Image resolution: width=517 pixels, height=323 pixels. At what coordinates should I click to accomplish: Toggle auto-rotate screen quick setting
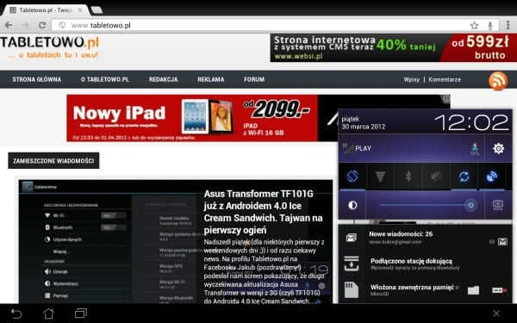pyautogui.click(x=352, y=177)
